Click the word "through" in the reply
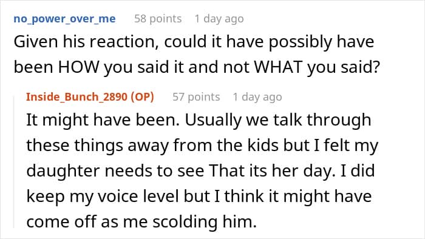This screenshot has width=425, height=239. pyautogui.click(x=339, y=120)
